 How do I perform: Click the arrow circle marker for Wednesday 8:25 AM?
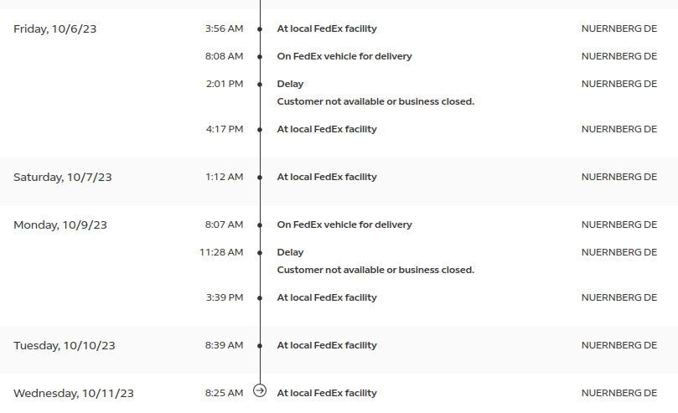click(260, 391)
